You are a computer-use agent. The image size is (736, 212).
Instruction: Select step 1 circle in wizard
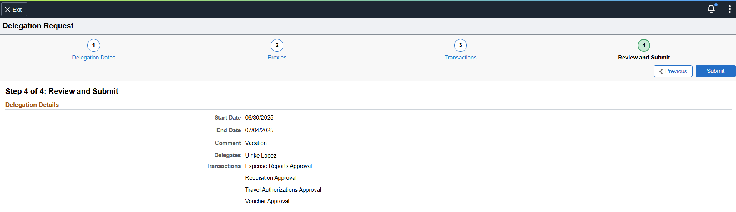[x=93, y=45]
